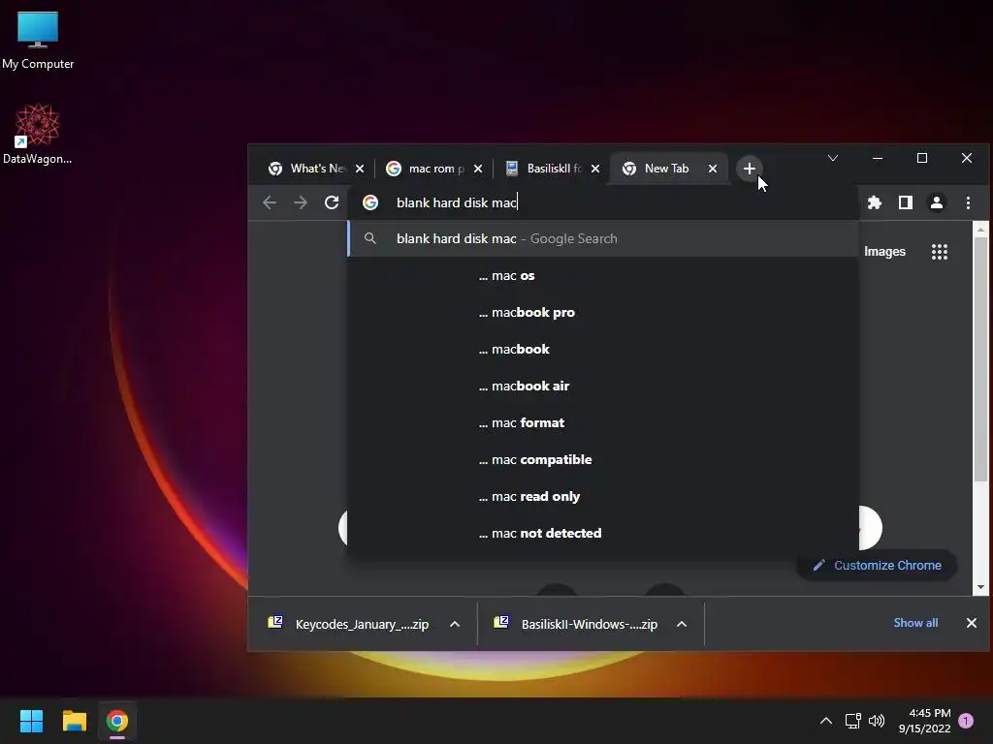
Task: Select the 'macbook pro' suggestion
Action: coord(603,313)
